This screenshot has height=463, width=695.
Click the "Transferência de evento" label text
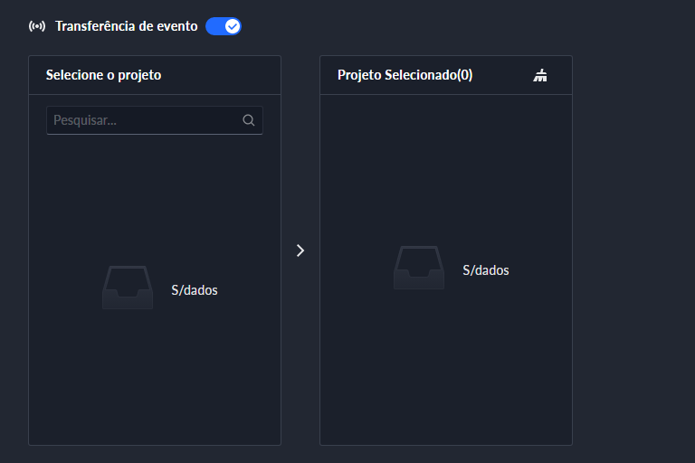(126, 26)
